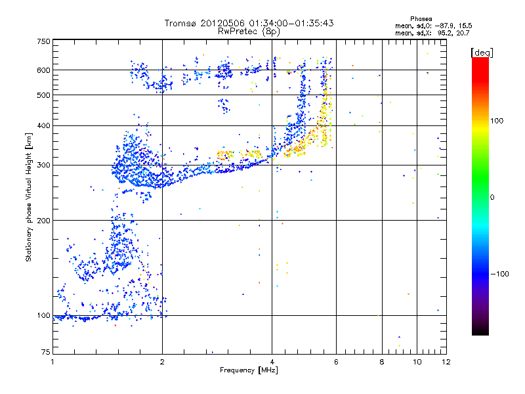Click the y-axis label '100'
This screenshot has height=394, width=525.
pyautogui.click(x=43, y=316)
